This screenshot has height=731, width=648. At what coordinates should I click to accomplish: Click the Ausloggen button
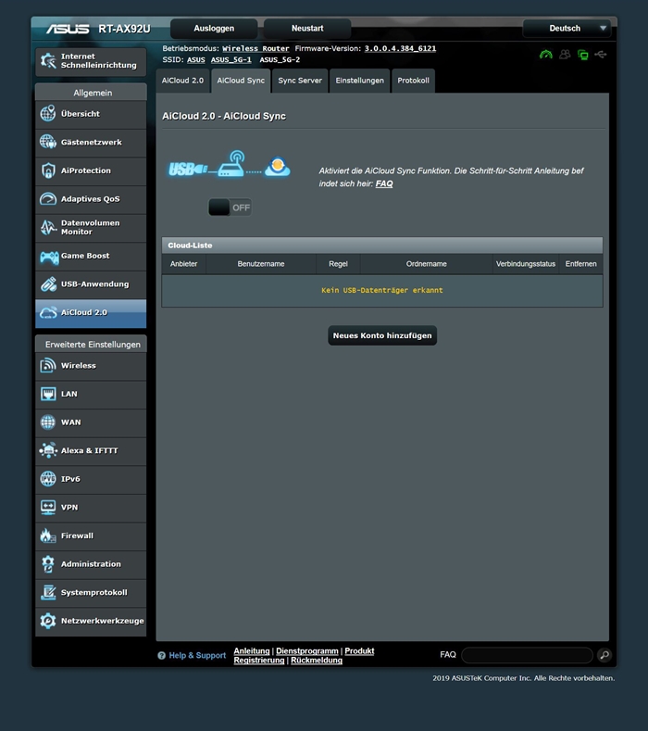pos(214,29)
